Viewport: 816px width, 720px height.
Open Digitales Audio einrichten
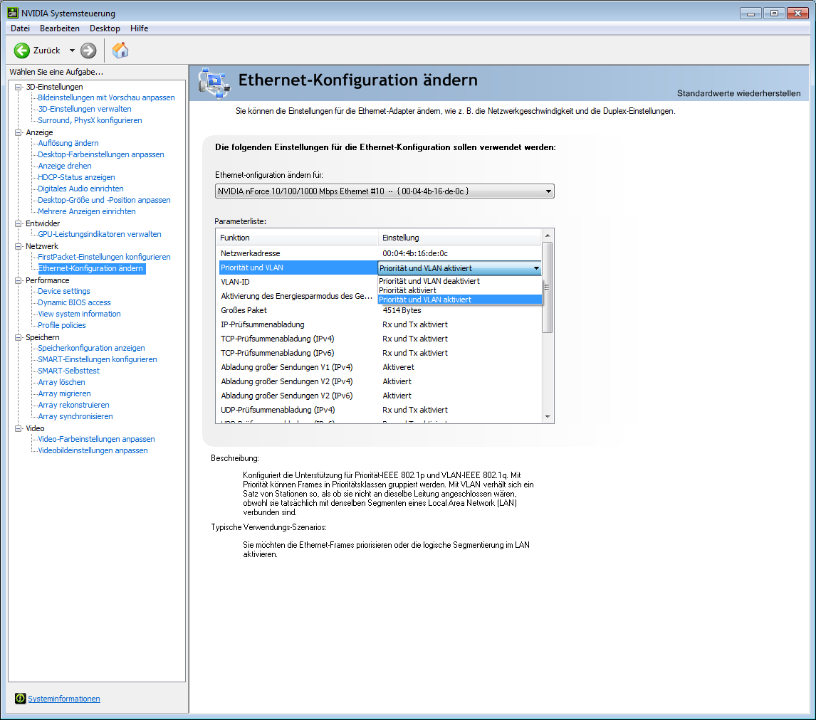click(80, 189)
